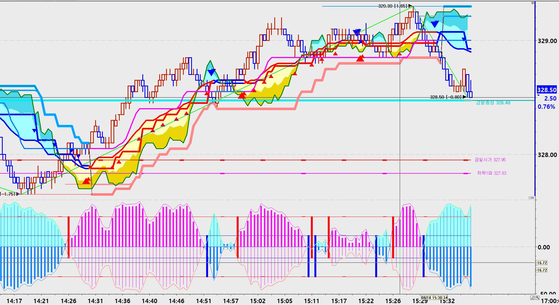
Task: Click the 17:00 time axis label
Action: coord(549,301)
